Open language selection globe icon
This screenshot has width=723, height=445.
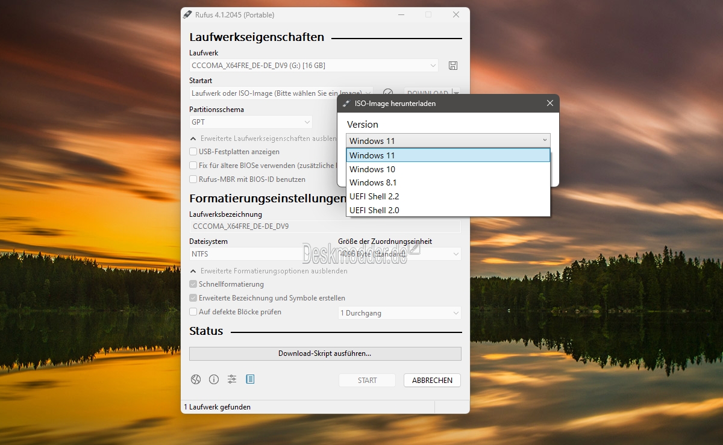195,379
